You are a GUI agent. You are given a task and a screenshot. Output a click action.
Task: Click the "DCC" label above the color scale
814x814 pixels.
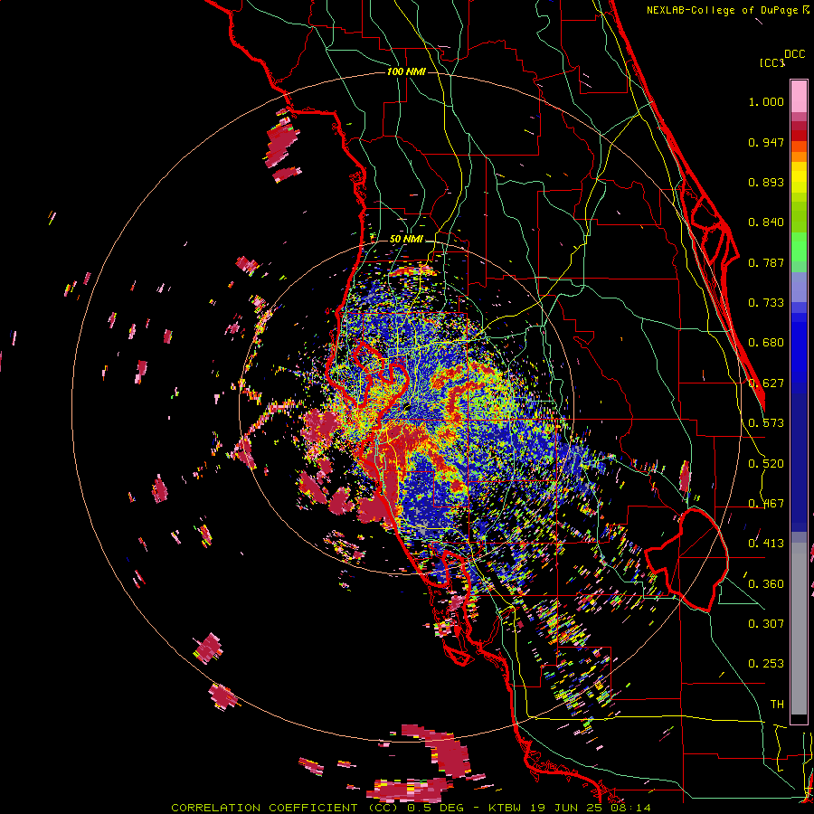click(794, 54)
